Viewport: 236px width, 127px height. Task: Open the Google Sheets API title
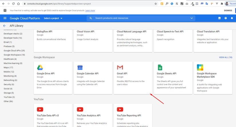point(166,73)
